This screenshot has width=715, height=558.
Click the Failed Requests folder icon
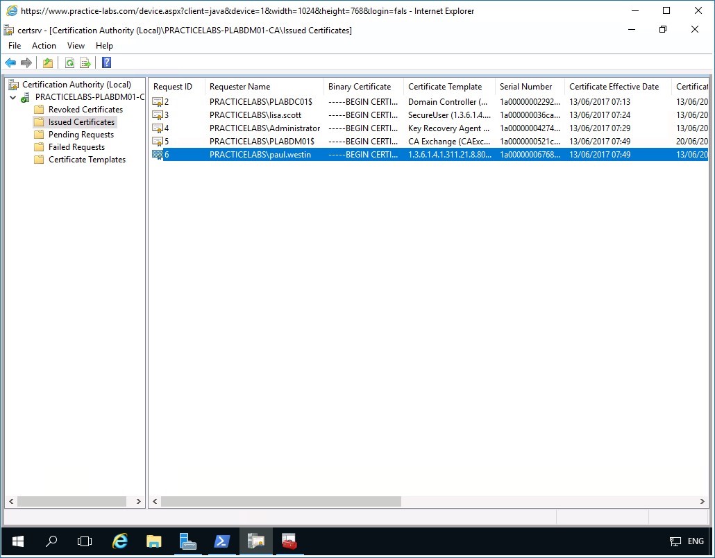[39, 147]
